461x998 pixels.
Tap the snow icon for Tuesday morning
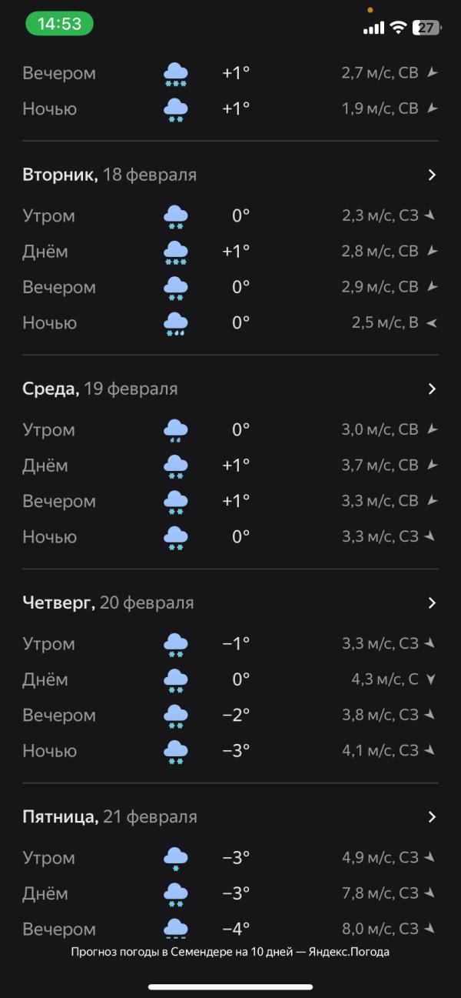[x=176, y=216]
